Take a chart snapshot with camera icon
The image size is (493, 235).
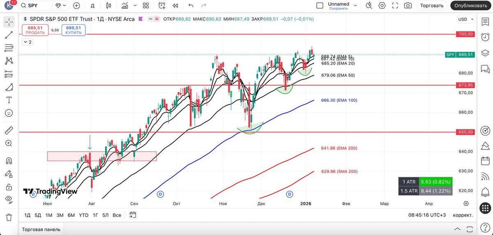tap(408, 5)
